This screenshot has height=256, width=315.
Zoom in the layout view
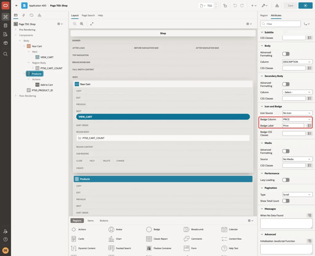[82, 24]
